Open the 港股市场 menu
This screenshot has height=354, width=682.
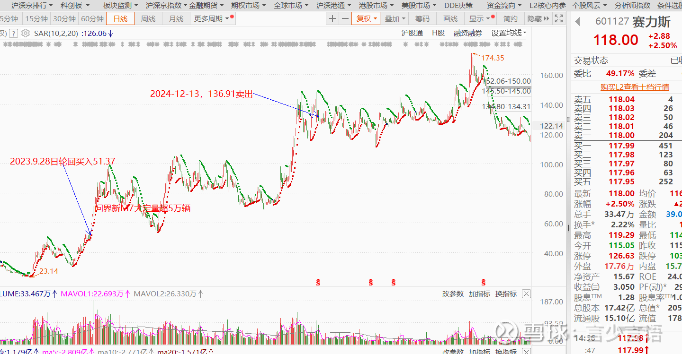point(376,5)
